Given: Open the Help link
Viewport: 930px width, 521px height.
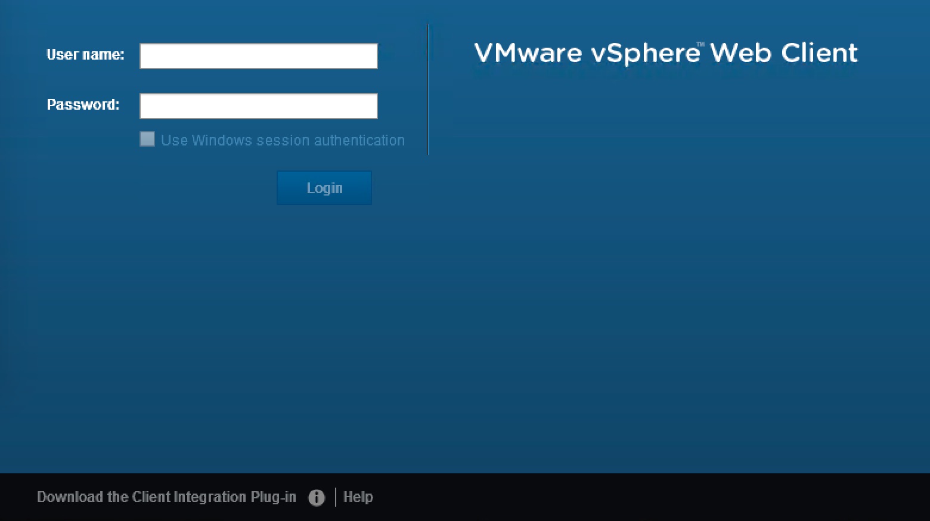Looking at the screenshot, I should point(358,497).
